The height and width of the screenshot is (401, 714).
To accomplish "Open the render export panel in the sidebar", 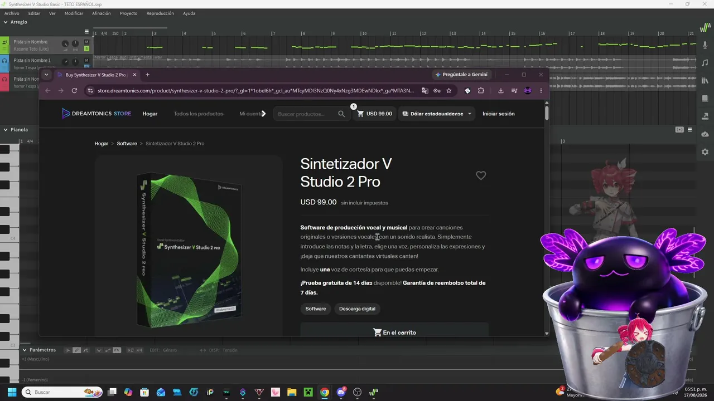I will point(705,116).
